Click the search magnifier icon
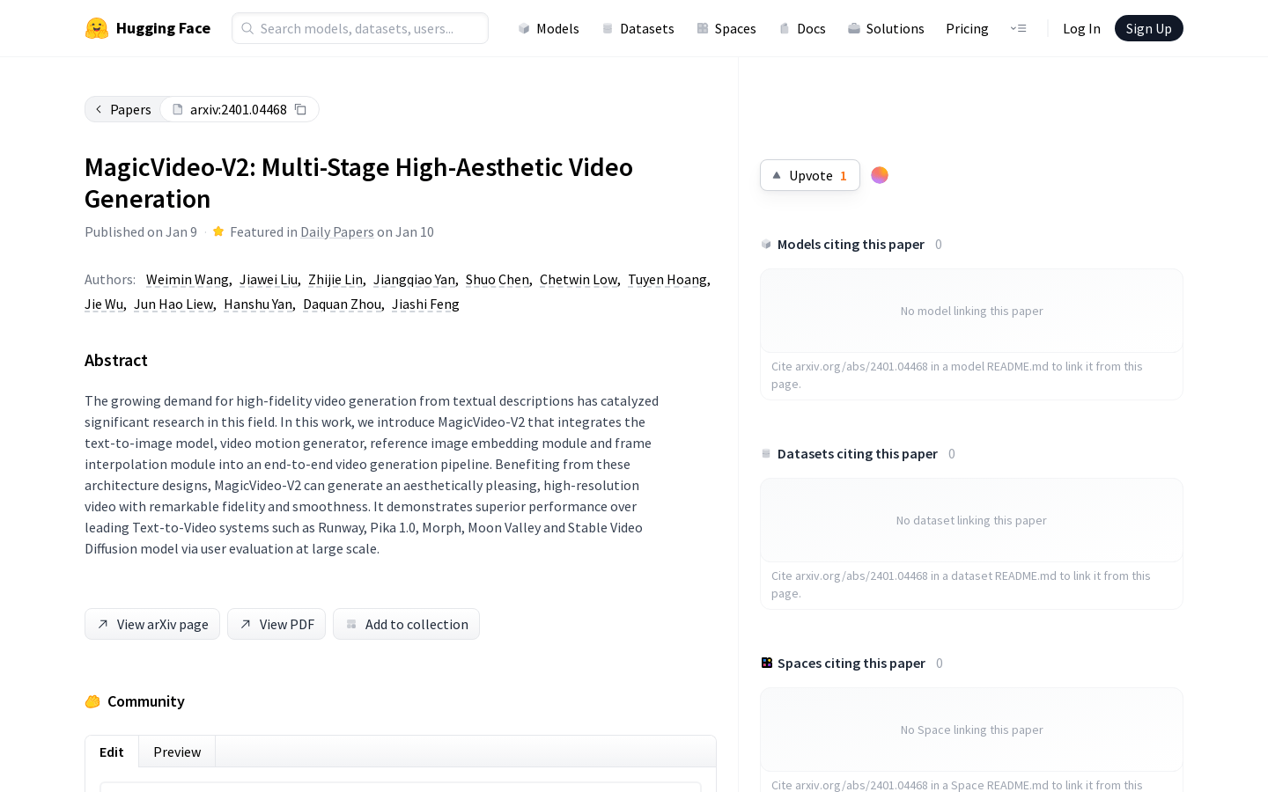 [x=247, y=28]
